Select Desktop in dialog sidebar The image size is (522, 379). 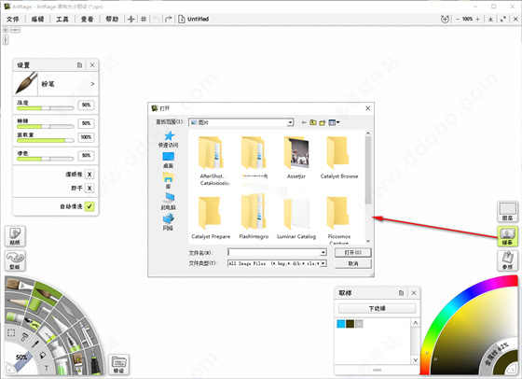point(169,161)
